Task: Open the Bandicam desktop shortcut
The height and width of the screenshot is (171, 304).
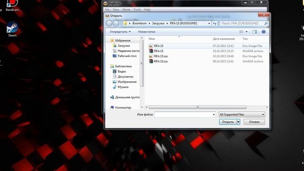Action: tap(12, 6)
